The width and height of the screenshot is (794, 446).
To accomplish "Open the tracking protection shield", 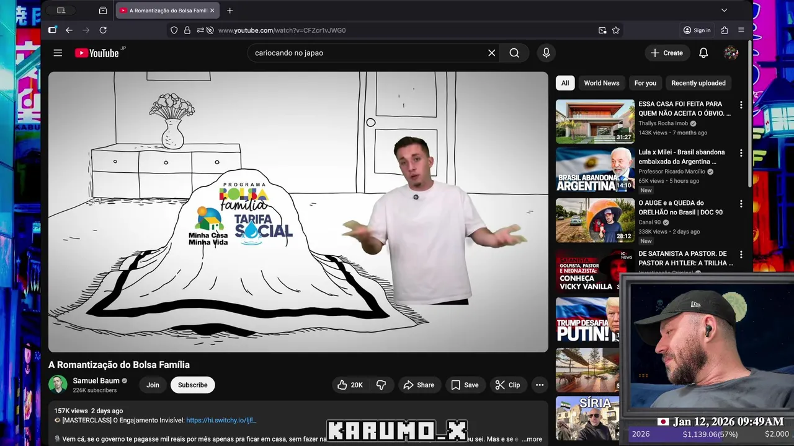I will coord(174,30).
